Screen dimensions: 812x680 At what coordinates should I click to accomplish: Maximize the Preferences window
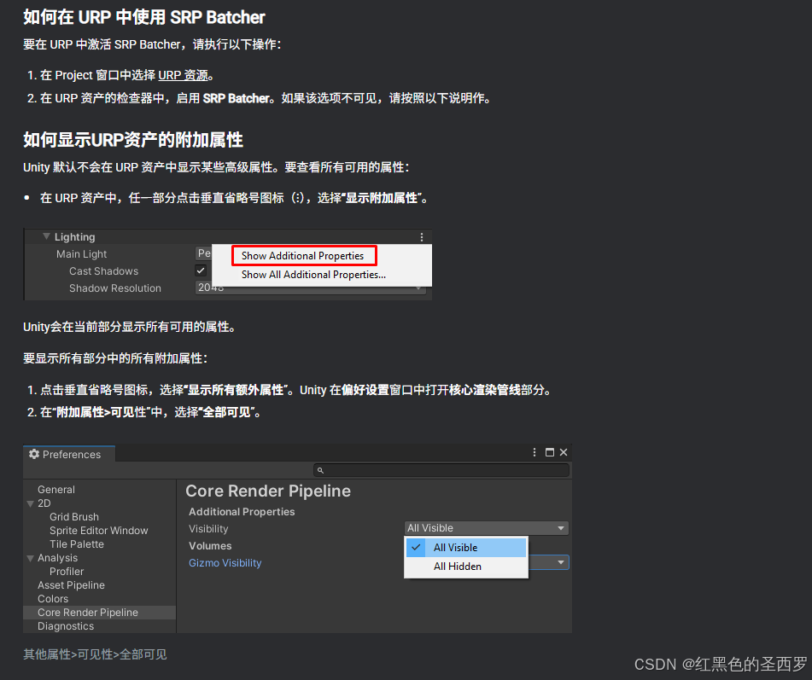click(550, 452)
